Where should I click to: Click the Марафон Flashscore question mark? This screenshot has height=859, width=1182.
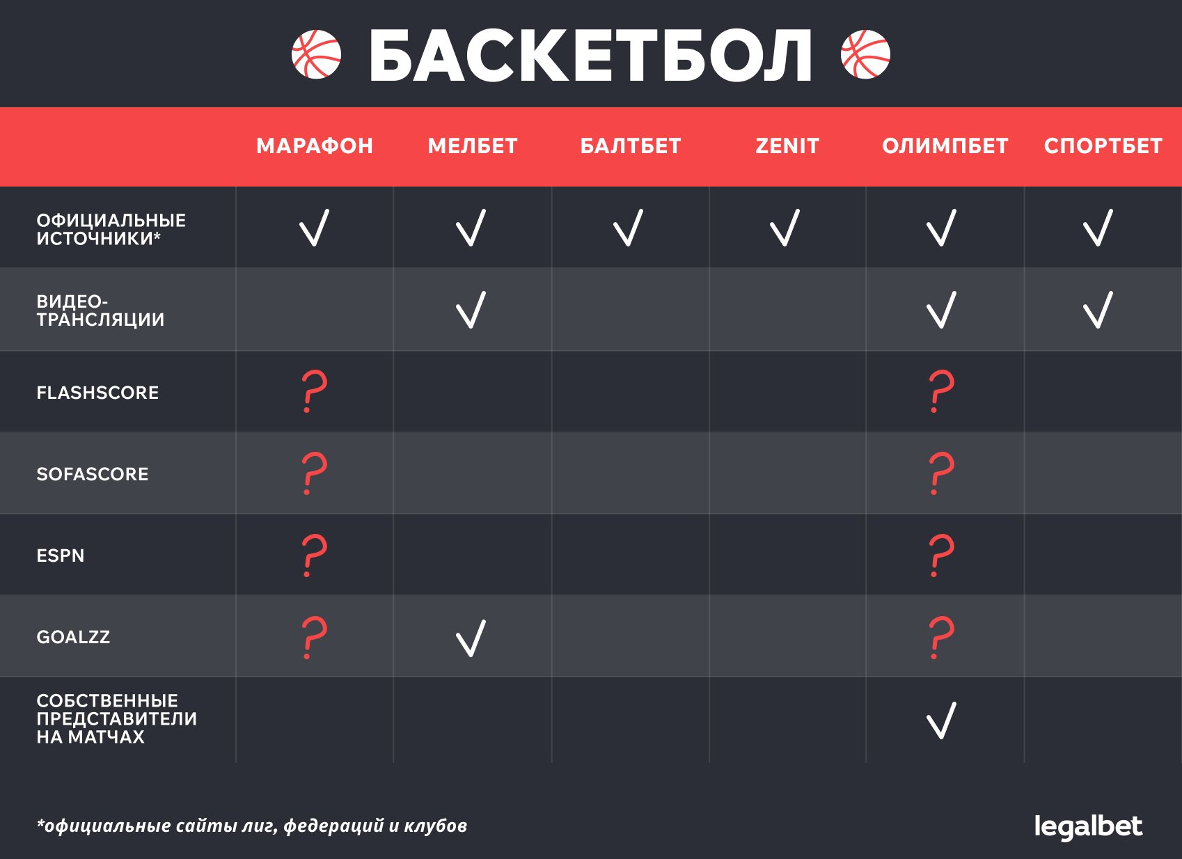(314, 392)
